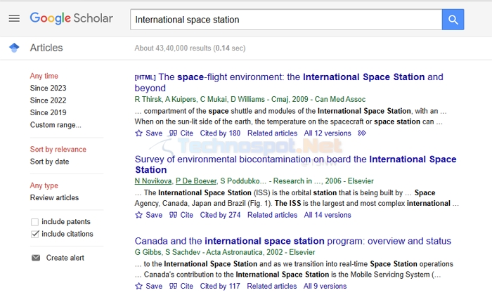Click the Cite quote icon for the biocontamination survey

[173, 215]
